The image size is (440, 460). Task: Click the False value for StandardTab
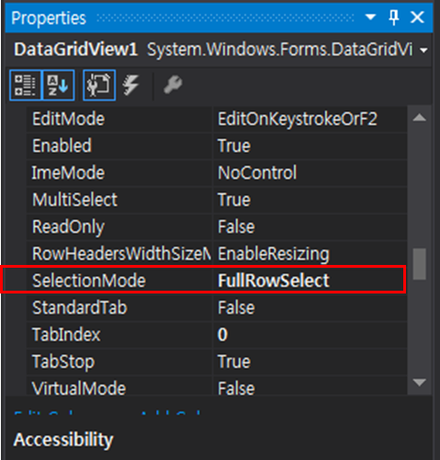point(236,307)
